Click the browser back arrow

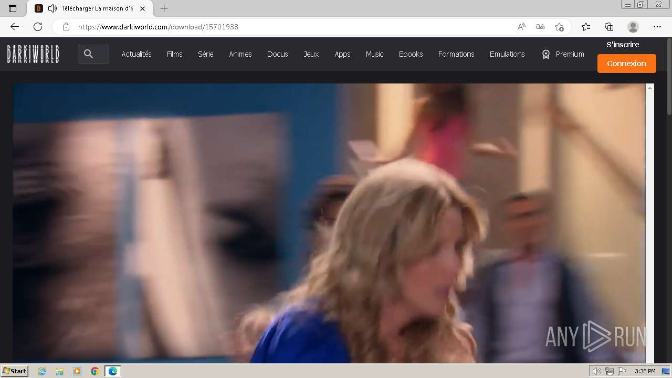(x=15, y=27)
